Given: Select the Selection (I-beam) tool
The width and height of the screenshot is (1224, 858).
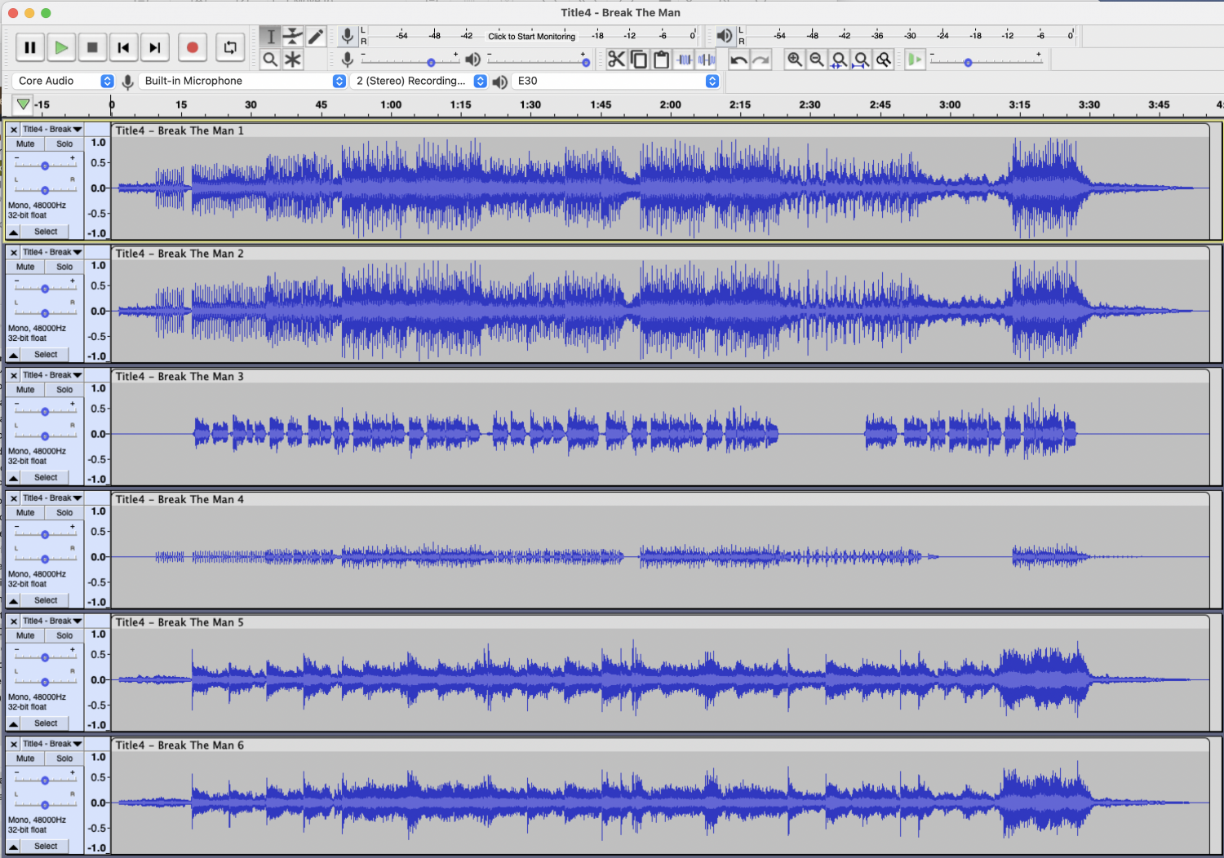Looking at the screenshot, I should 270,37.
